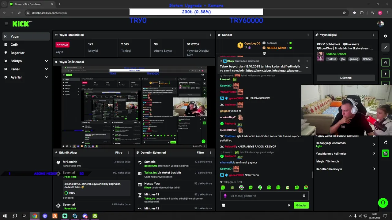The width and height of the screenshot is (392, 220).
Task: Open Filtre in Denetim Eylemleri panel
Action: pyautogui.click(x=200, y=152)
